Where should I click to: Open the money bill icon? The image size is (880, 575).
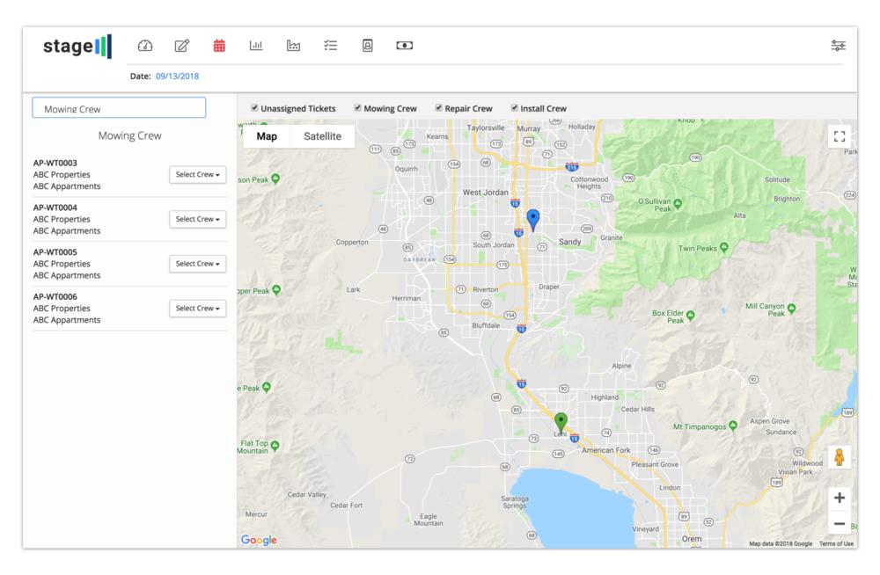(405, 46)
